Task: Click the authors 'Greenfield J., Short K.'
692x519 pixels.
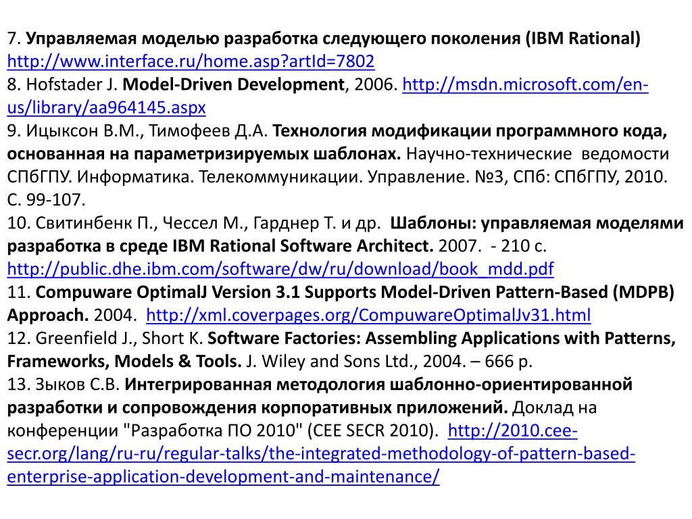Action: [x=119, y=338]
